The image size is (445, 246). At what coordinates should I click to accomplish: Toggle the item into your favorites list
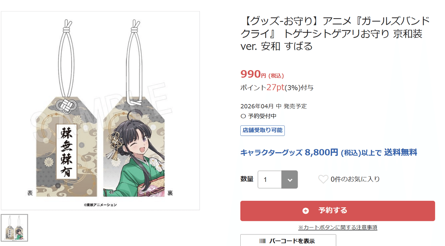[x=323, y=179]
